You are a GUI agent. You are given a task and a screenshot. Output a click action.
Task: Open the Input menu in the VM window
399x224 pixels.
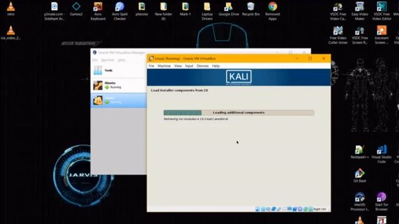pyautogui.click(x=189, y=66)
